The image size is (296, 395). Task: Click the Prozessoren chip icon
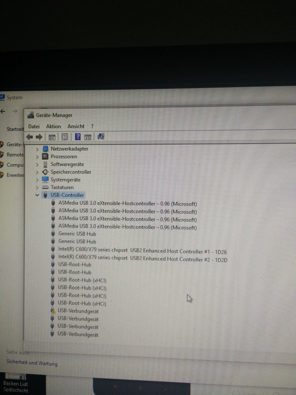45,157
